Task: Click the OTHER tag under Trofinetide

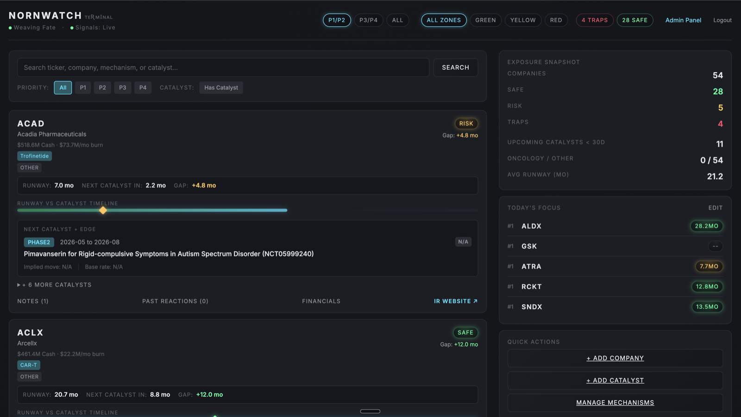Action: (x=30, y=168)
